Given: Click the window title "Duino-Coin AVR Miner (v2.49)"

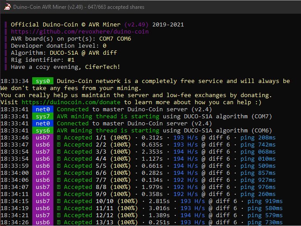Looking at the screenshot, I should click(x=48, y=7).
